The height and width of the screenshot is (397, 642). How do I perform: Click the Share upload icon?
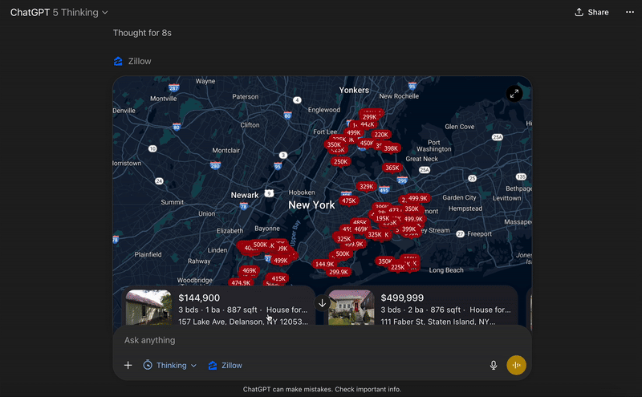tap(579, 13)
